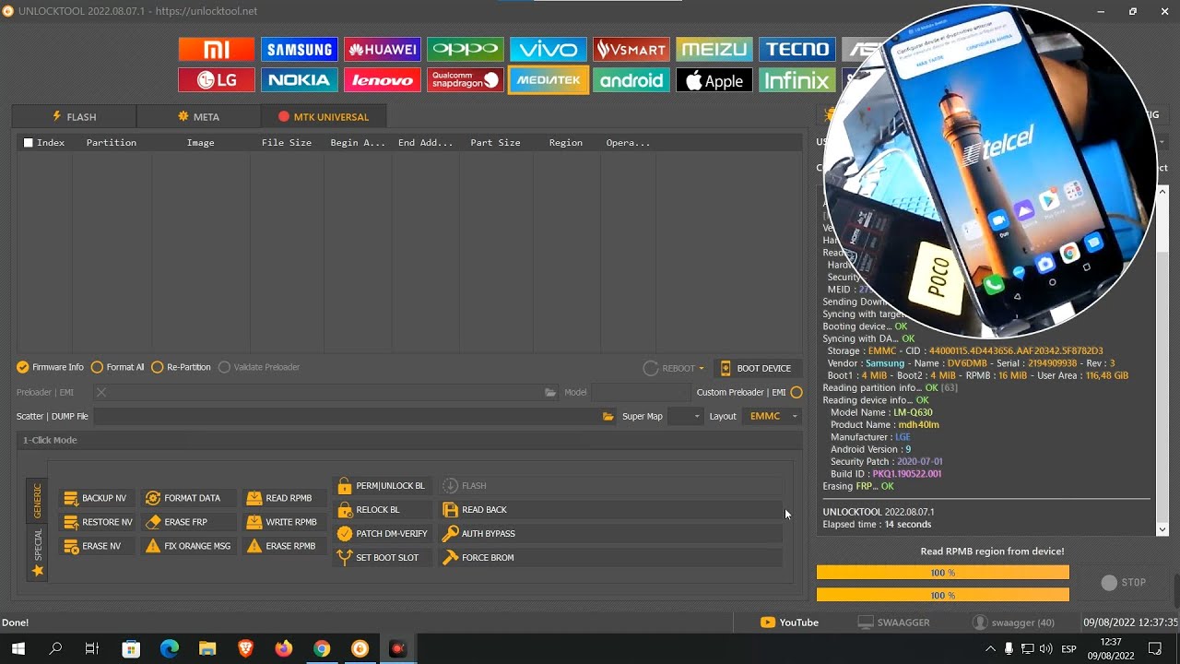Viewport: 1180px width, 664px height.
Task: Show hidden system tray icons
Action: click(991, 649)
